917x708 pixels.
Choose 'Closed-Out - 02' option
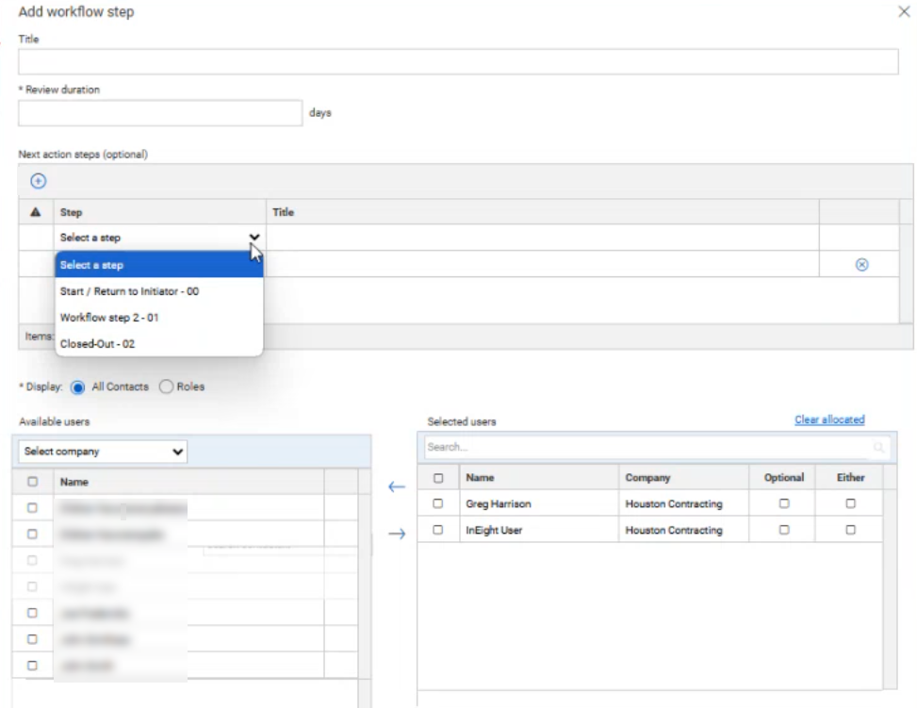(159, 343)
